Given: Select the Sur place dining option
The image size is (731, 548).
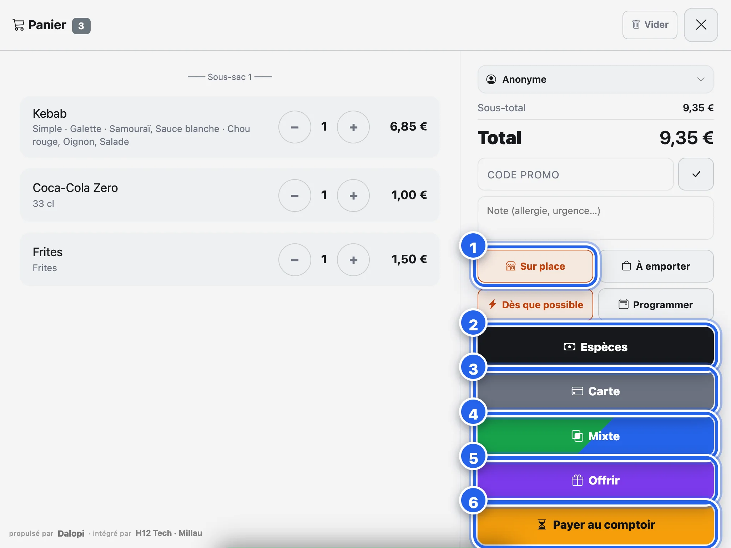Looking at the screenshot, I should coord(535,266).
